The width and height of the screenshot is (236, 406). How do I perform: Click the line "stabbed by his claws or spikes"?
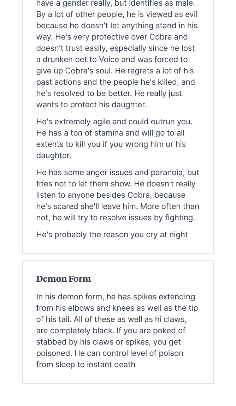[x=108, y=342]
